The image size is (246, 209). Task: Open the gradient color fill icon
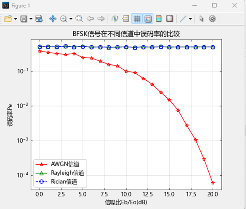[159, 19]
